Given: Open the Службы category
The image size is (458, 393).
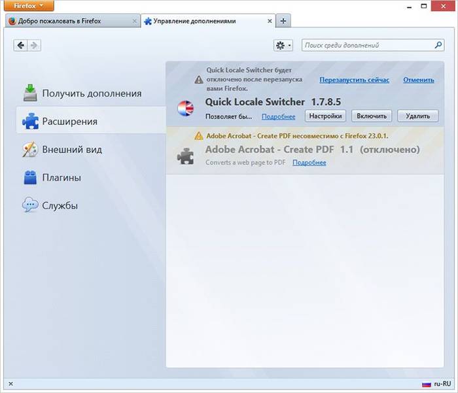Looking at the screenshot, I should point(60,205).
